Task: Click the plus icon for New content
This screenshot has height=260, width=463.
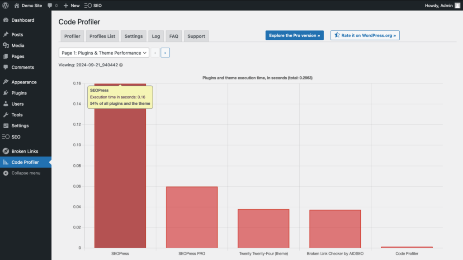Action: click(66, 5)
